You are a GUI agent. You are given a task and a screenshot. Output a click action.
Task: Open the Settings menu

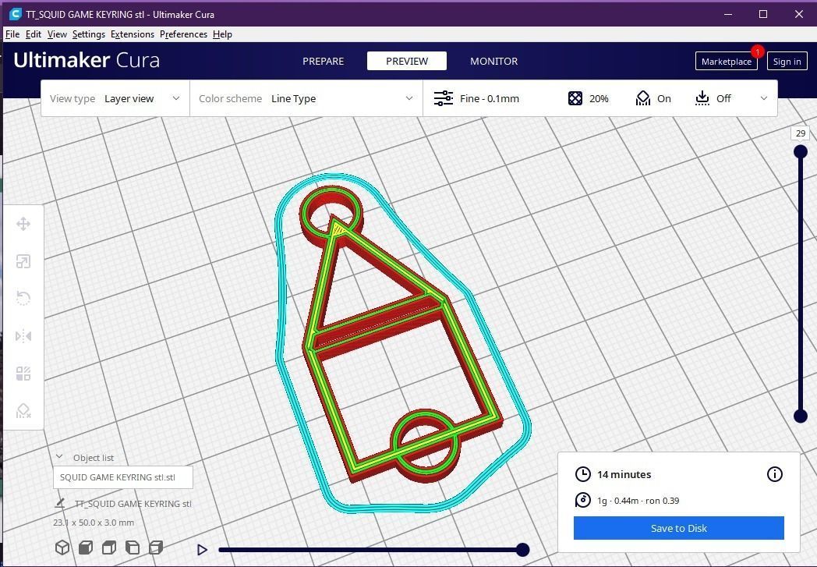pyautogui.click(x=89, y=34)
